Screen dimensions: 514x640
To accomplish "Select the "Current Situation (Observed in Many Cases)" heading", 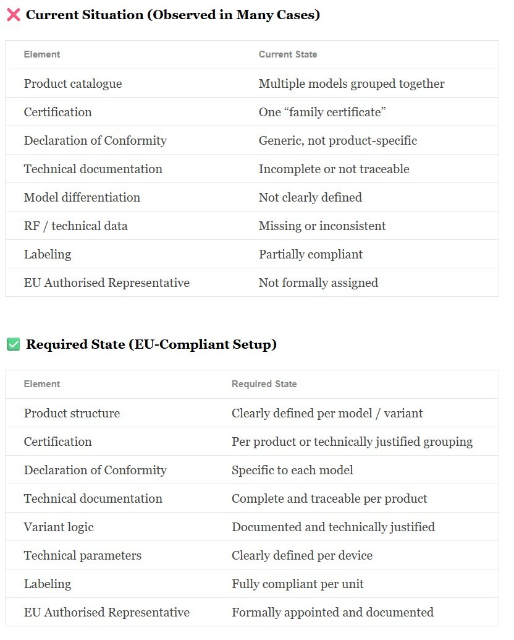I will coord(172,15).
